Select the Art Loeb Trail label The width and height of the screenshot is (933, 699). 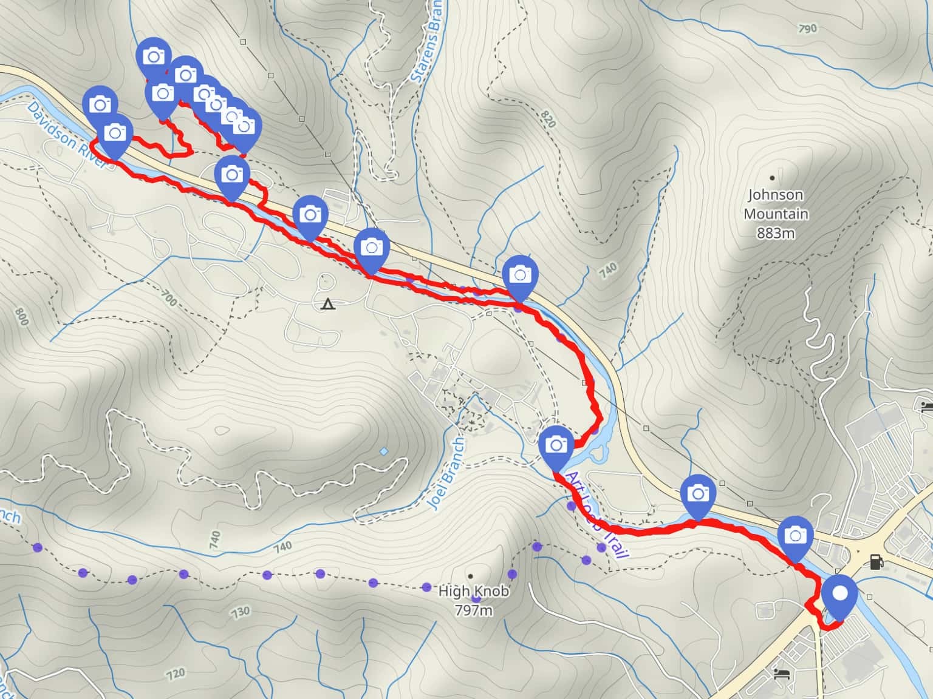[595, 515]
